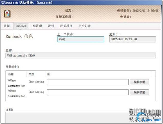Image resolution: width=163 pixels, height=124 pixels.
Task: Open the 配置项 tab
Action: tap(37, 26)
